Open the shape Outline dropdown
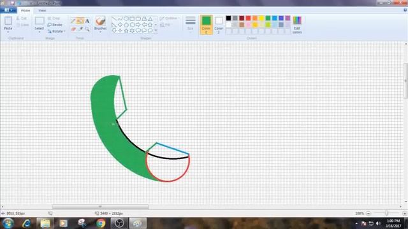The width and height of the screenshot is (408, 229). [170, 18]
